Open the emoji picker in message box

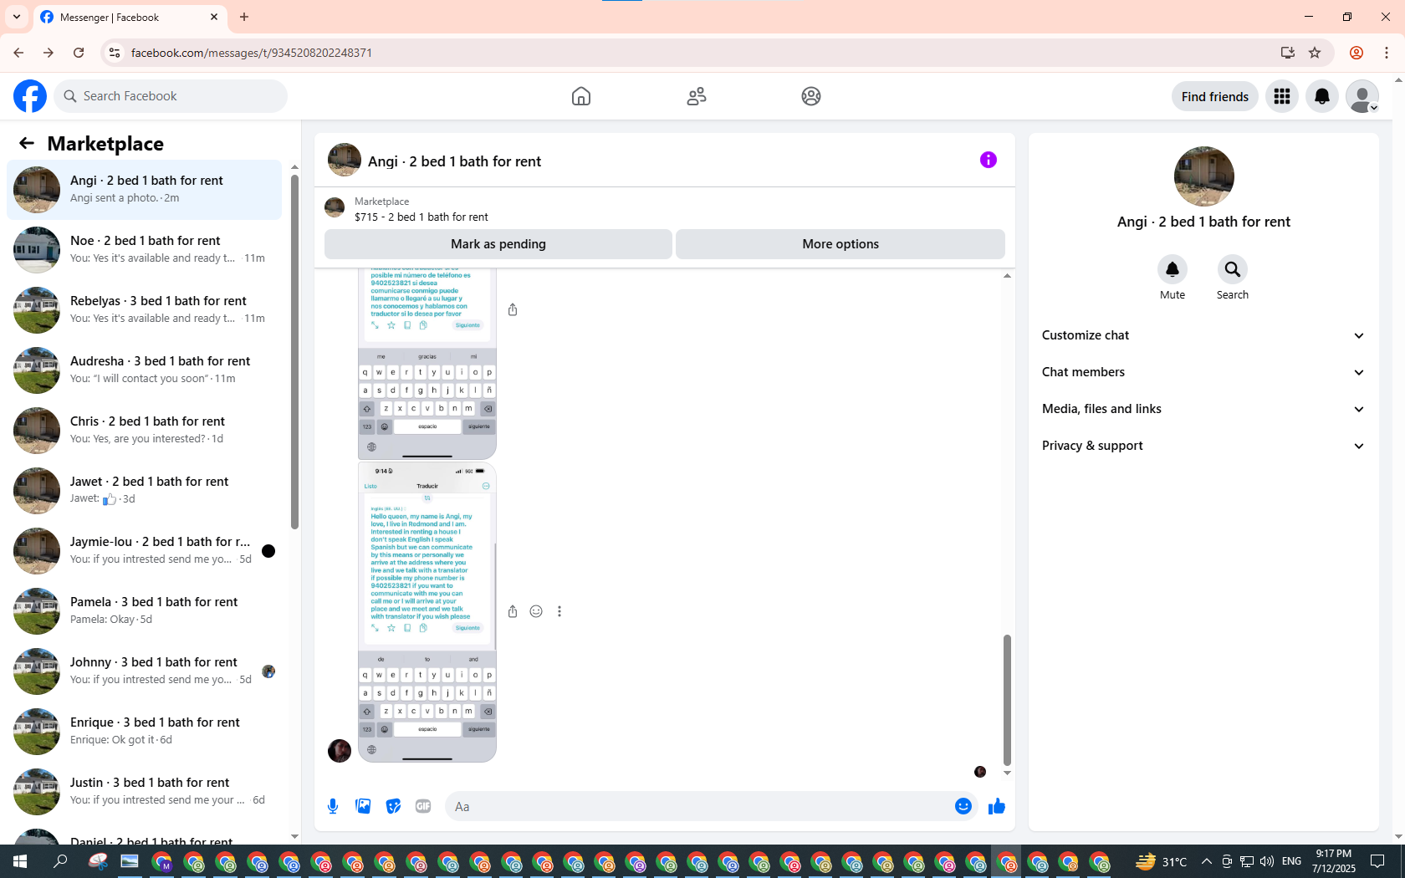963,806
